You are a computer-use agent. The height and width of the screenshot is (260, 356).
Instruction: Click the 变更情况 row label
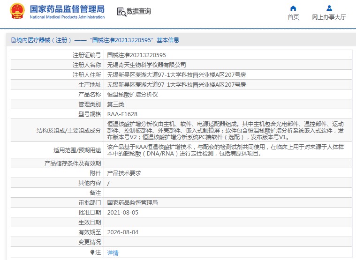90,242
